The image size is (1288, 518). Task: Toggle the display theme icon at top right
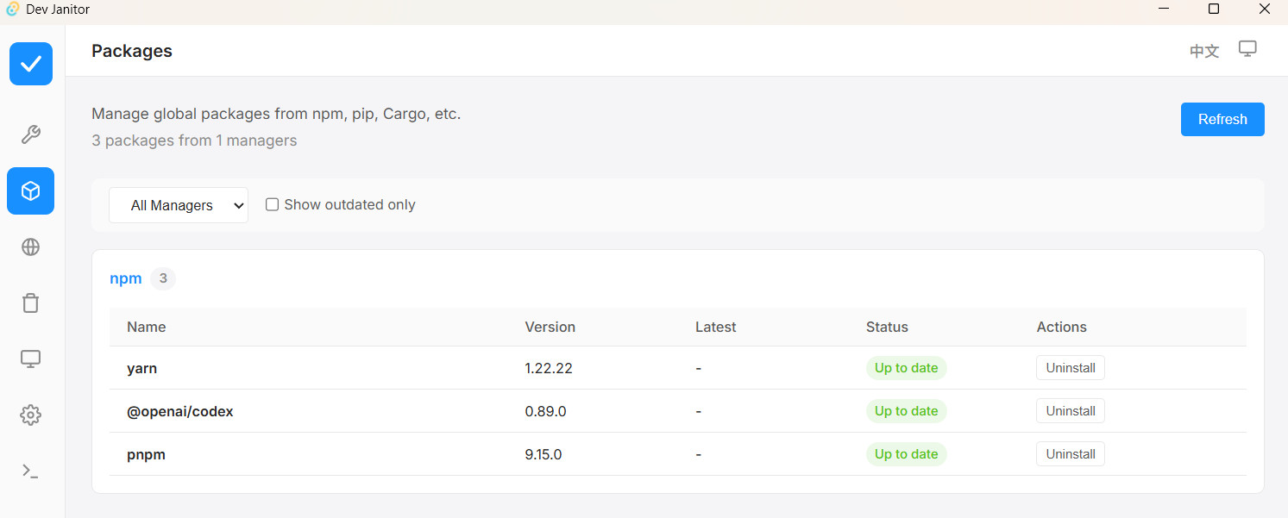(x=1247, y=49)
